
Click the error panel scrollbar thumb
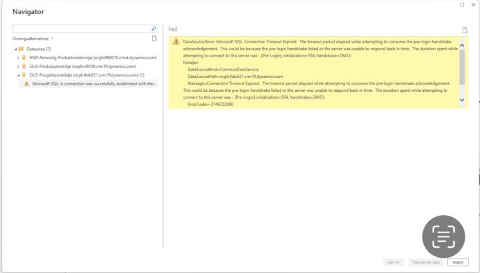pos(462,67)
